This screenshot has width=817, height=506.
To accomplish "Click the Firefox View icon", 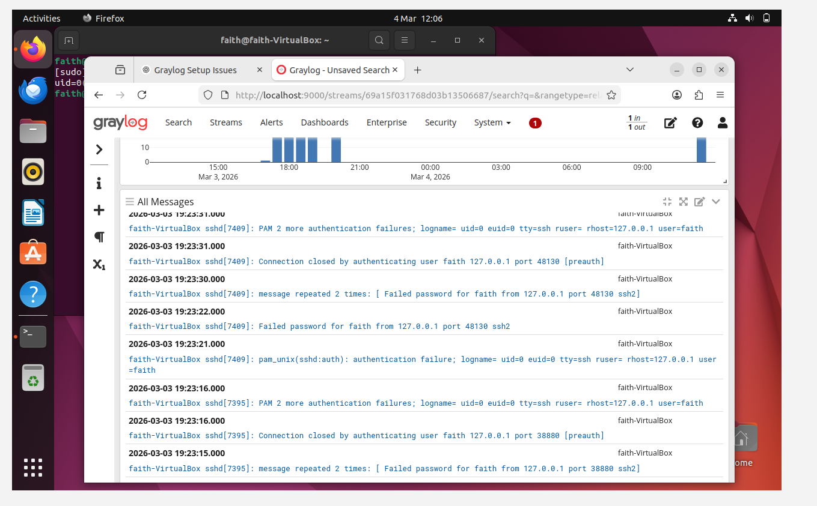I will [x=120, y=70].
